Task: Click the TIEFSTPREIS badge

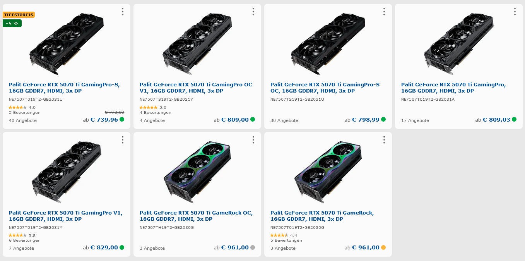Action: point(19,15)
